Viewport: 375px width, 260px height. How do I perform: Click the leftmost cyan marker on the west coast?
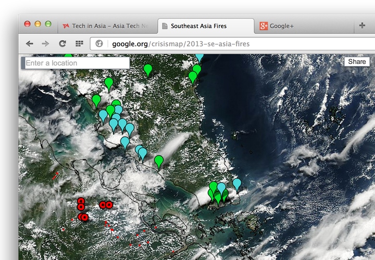coord(103,116)
